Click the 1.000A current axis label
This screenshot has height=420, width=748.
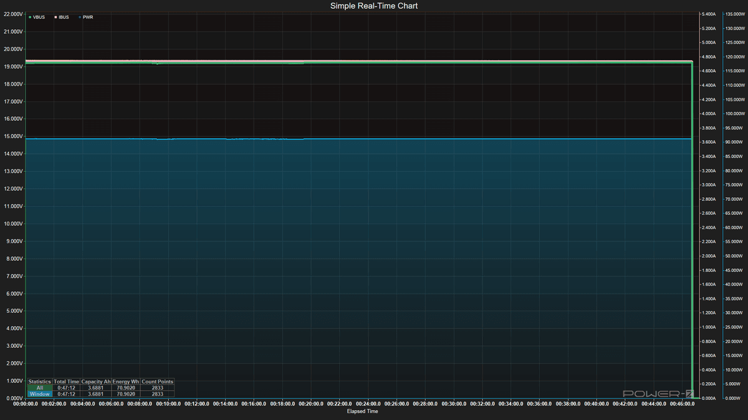[x=709, y=327]
